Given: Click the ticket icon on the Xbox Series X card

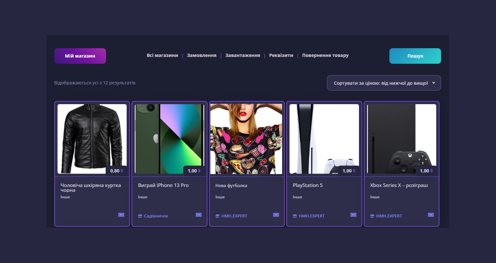Looking at the screenshot, I should point(431,215).
